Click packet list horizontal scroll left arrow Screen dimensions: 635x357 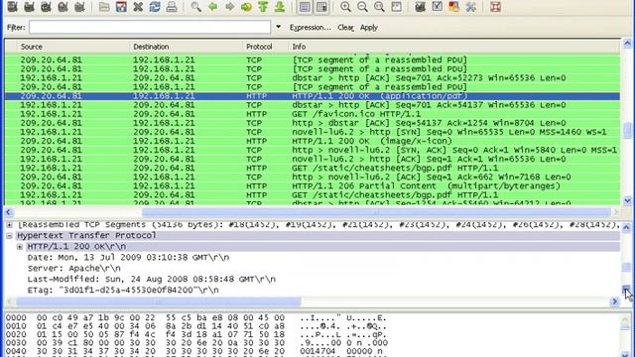(9, 212)
